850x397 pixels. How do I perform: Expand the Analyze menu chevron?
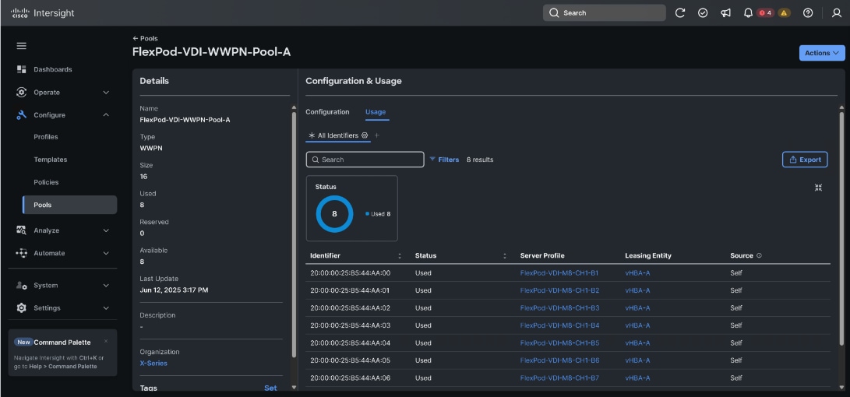click(106, 230)
